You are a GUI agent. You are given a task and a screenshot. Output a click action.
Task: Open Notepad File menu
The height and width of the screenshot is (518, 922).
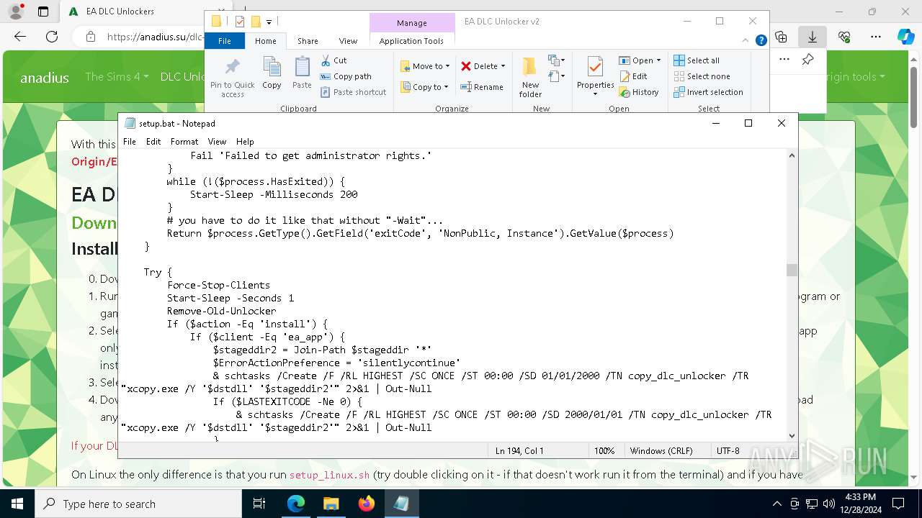(130, 142)
